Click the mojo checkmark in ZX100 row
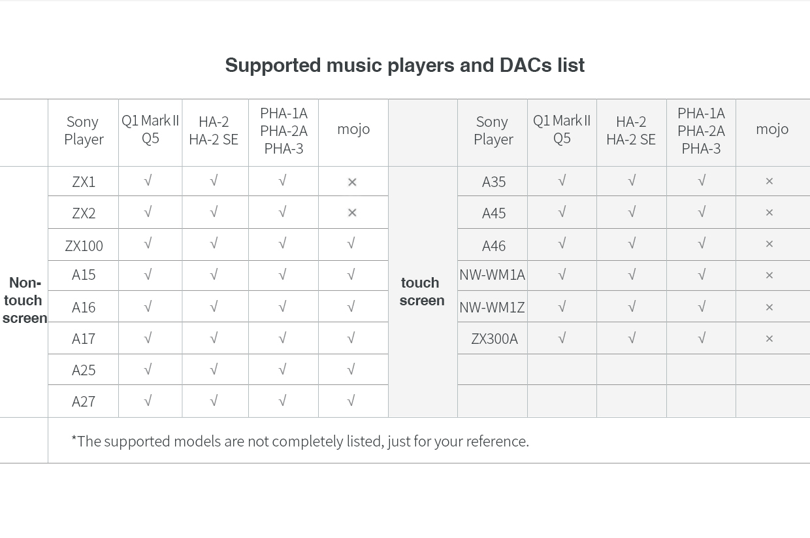 coord(351,244)
